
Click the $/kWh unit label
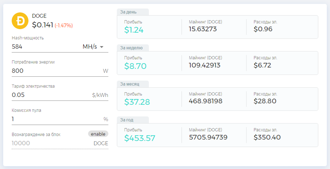point(100,95)
